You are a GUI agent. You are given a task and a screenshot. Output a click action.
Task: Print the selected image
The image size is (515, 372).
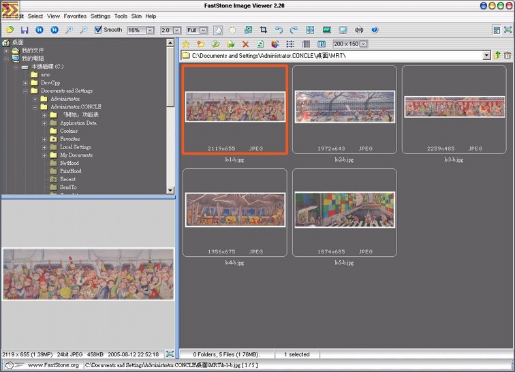pyautogui.click(x=359, y=30)
